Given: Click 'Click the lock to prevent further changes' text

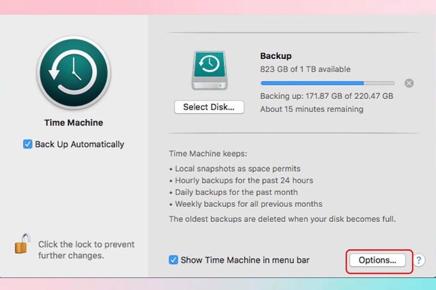Looking at the screenshot, I should click(x=86, y=250).
